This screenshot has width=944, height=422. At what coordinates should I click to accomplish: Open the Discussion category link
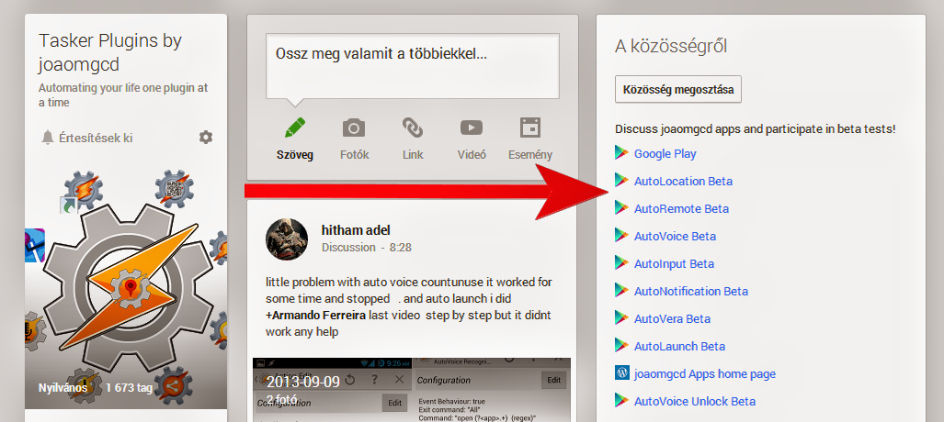tap(348, 248)
